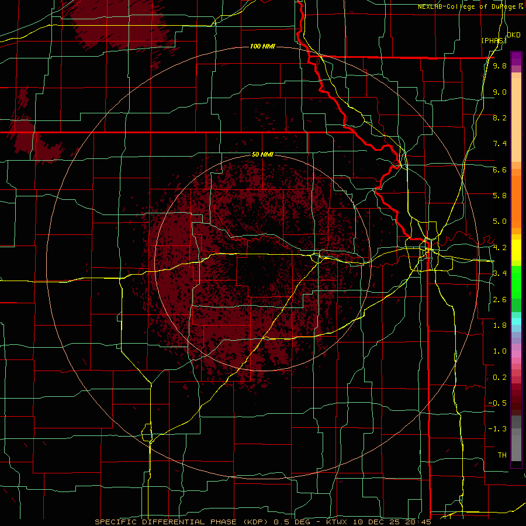Click the -1.3 value on the color scale
526x526 pixels.
click(497, 429)
